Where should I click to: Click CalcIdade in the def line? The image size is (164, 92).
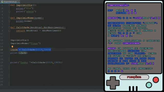(x=23, y=27)
